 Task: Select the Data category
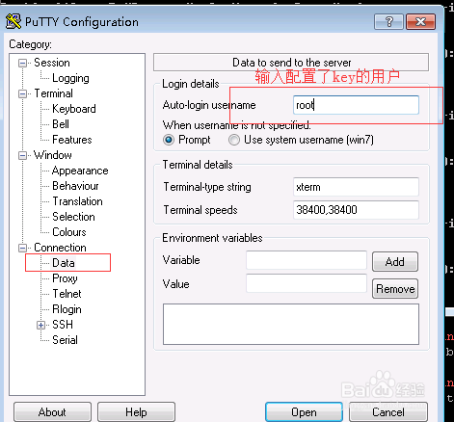(x=64, y=263)
